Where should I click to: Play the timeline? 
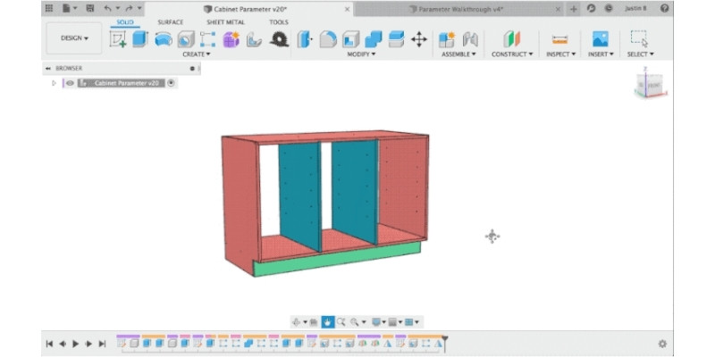76,344
